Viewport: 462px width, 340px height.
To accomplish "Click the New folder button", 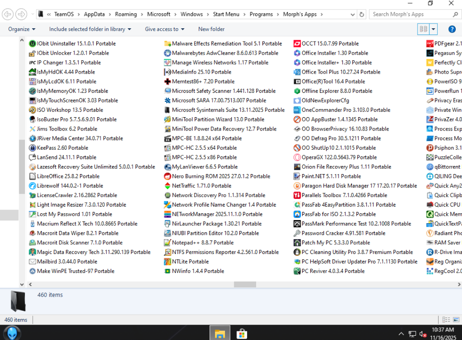I will (211, 29).
